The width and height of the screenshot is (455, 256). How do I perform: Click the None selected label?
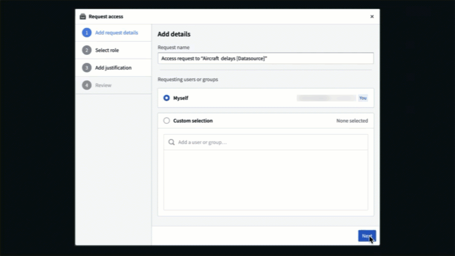coord(352,120)
